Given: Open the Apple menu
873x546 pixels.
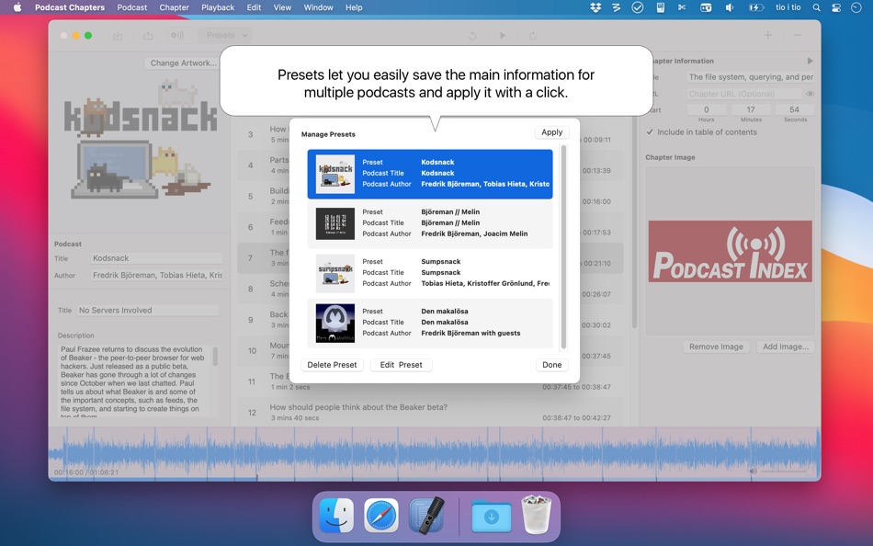Looking at the screenshot, I should (17, 7).
